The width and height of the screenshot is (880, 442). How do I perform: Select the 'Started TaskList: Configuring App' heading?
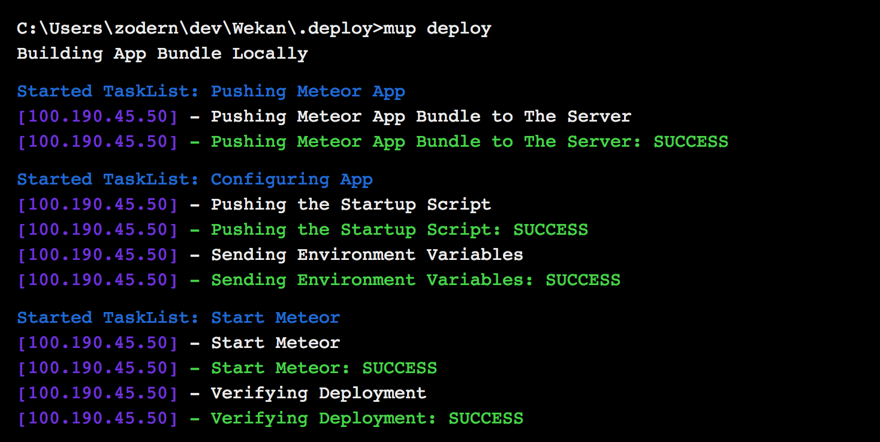[195, 180]
